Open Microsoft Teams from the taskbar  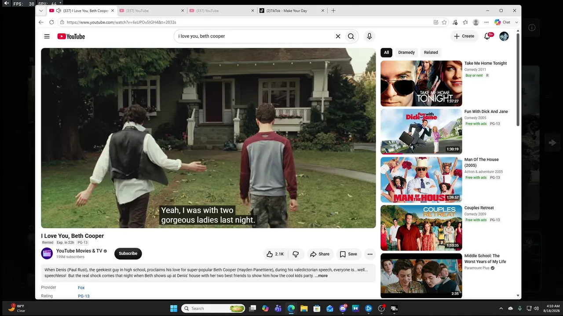tap(278, 309)
